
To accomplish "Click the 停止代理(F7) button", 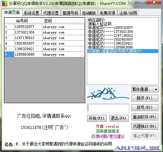I will point(145,136).
